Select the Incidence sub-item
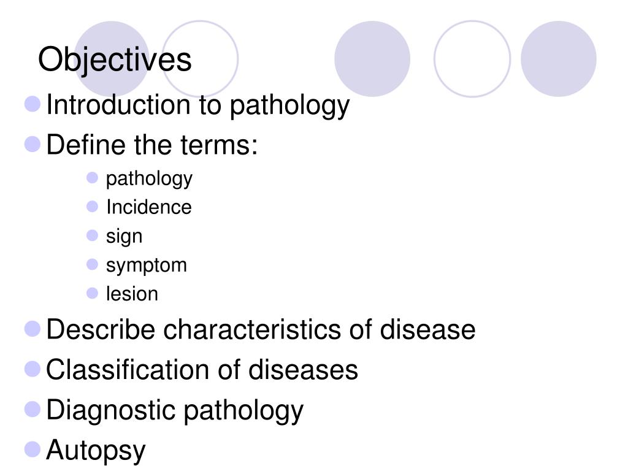Image resolution: width=628 pixels, height=471 pixels. [x=148, y=207]
